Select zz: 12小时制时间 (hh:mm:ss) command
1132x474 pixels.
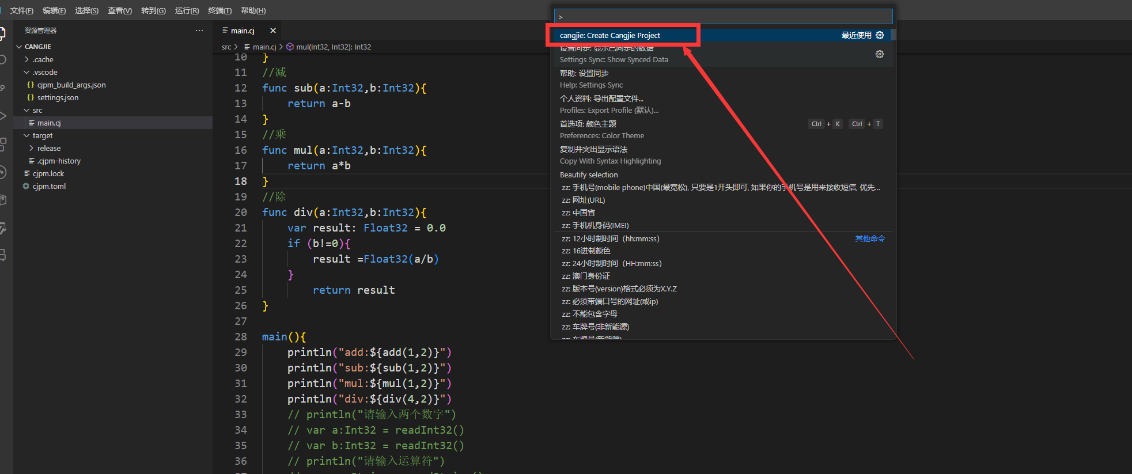tap(722, 238)
